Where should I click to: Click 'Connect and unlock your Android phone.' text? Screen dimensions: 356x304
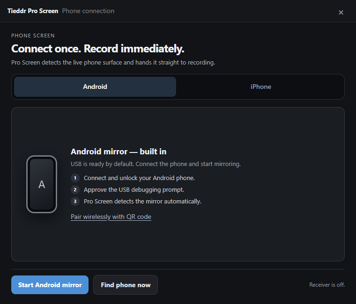[139, 178]
